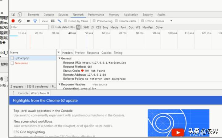Enable the Preserve log checkbox
222x138 pixels.
tap(94, 21)
